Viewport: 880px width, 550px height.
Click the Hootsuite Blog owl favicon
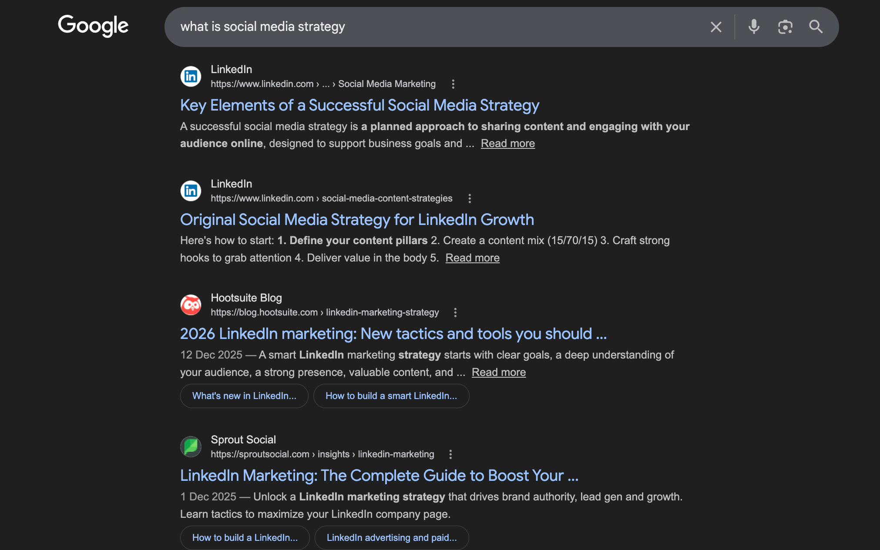coord(191,305)
